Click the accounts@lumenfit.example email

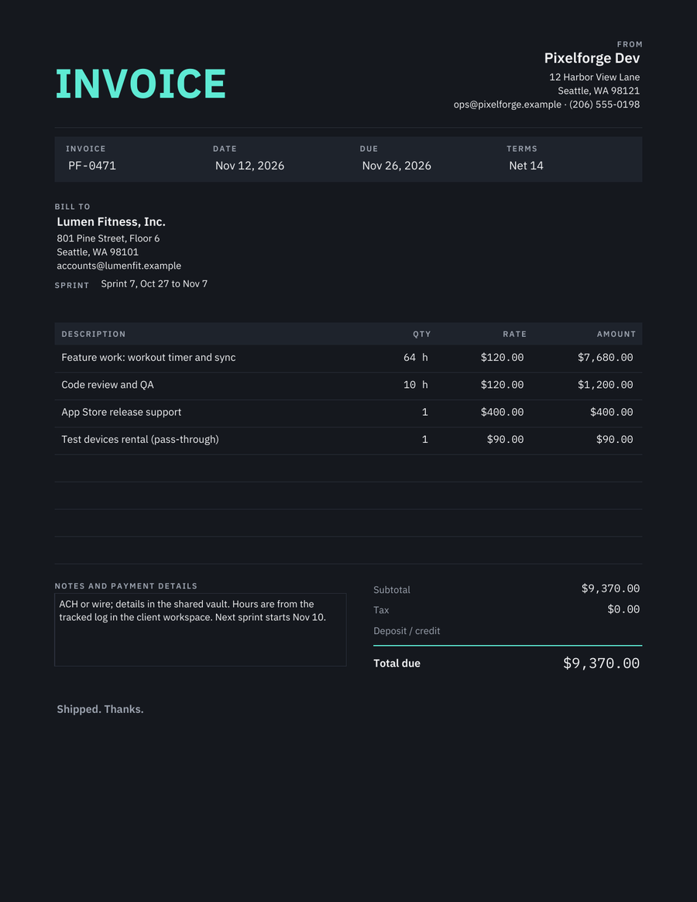pos(118,266)
